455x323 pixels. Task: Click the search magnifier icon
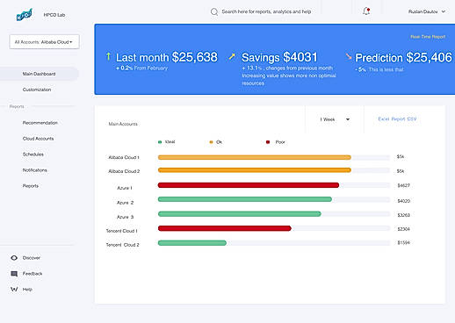pos(214,11)
